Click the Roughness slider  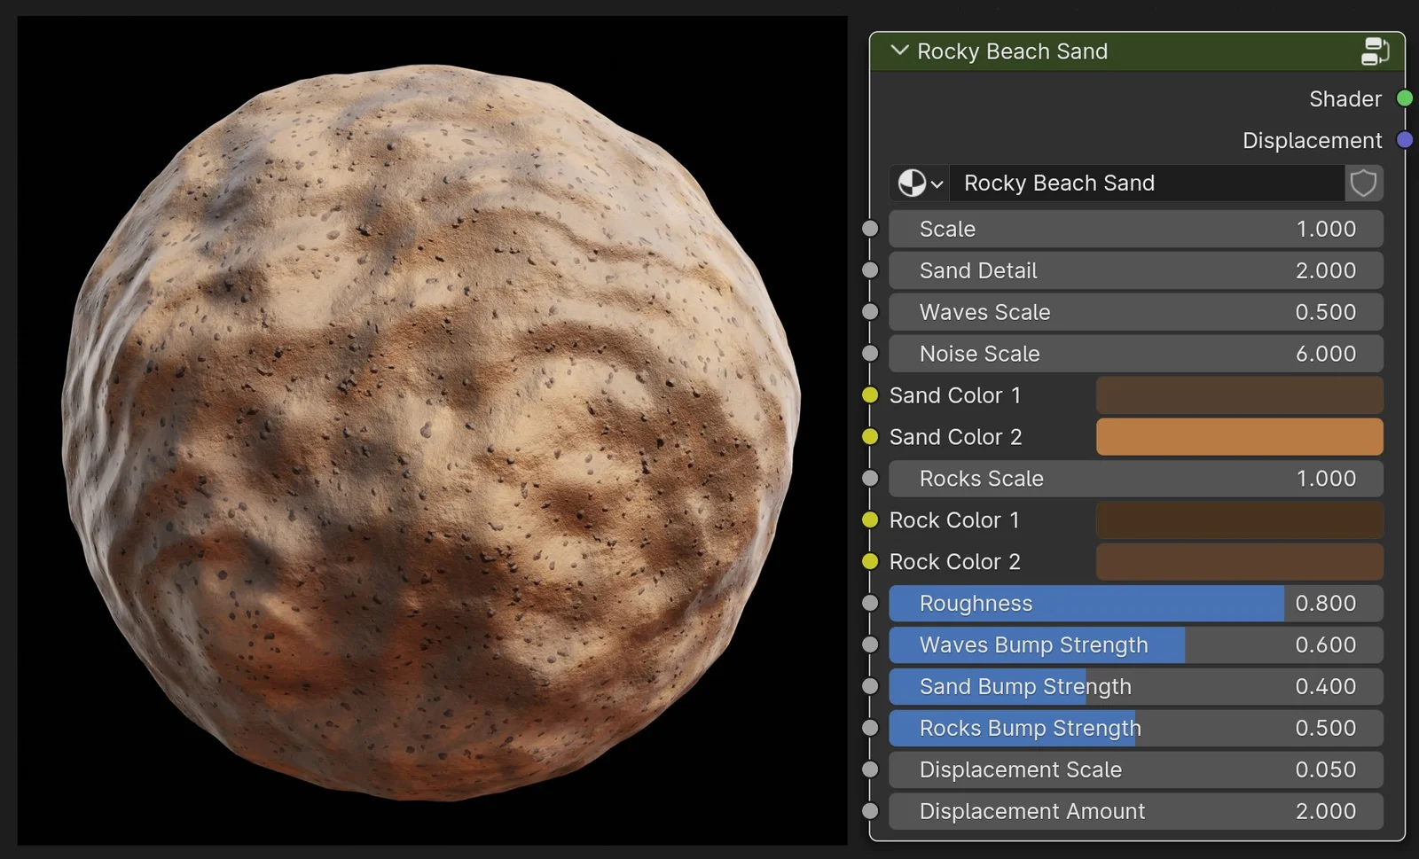point(1135,604)
